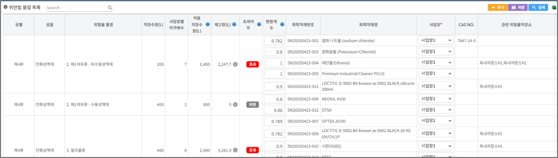
Task: Select CAS number 7647-14-5
Action: (x=466, y=41)
